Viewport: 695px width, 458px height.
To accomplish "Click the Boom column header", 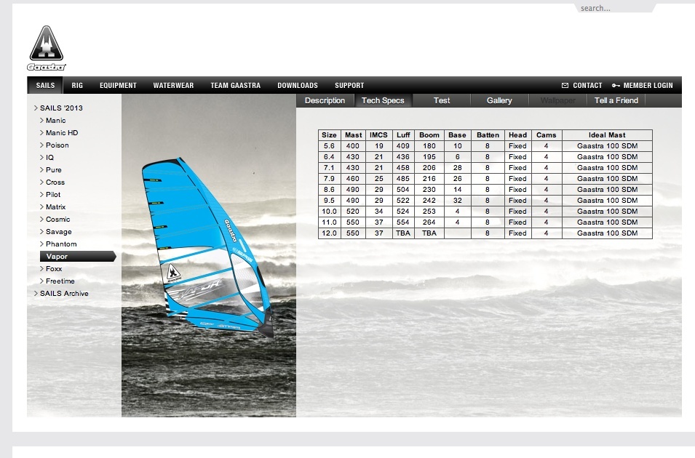I will coord(429,135).
